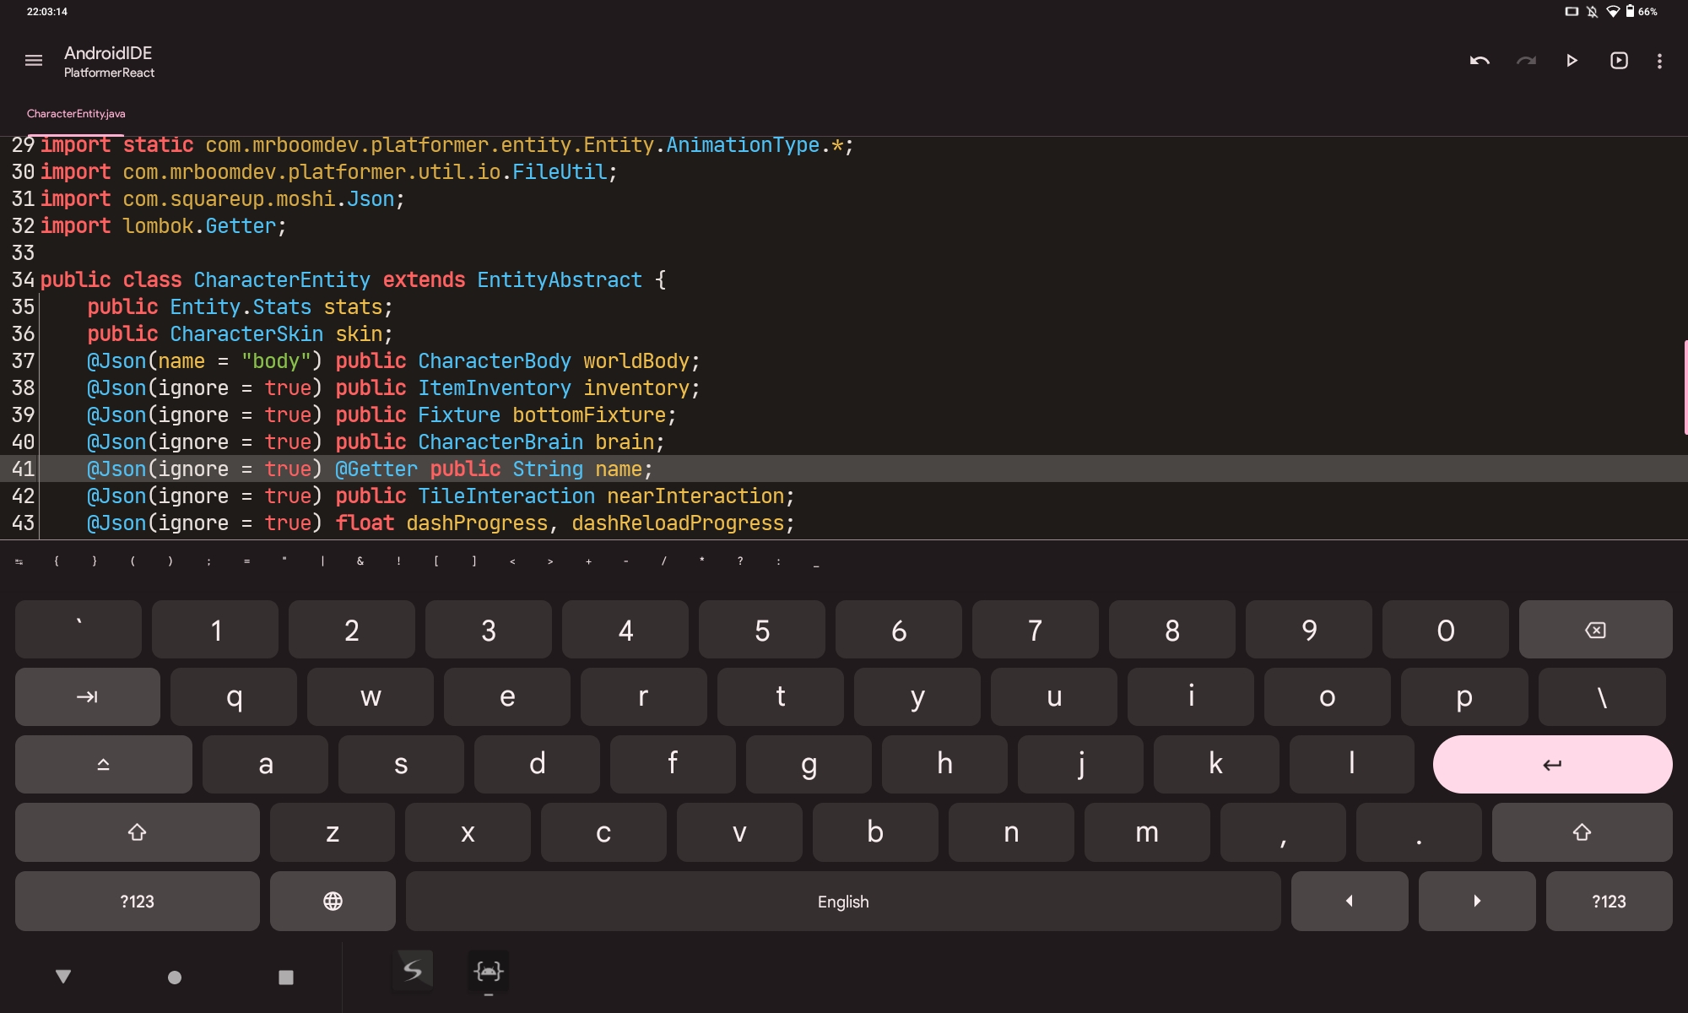1688x1013 pixels.
Task: Select the CharacterEntity.java tab
Action: coord(76,113)
